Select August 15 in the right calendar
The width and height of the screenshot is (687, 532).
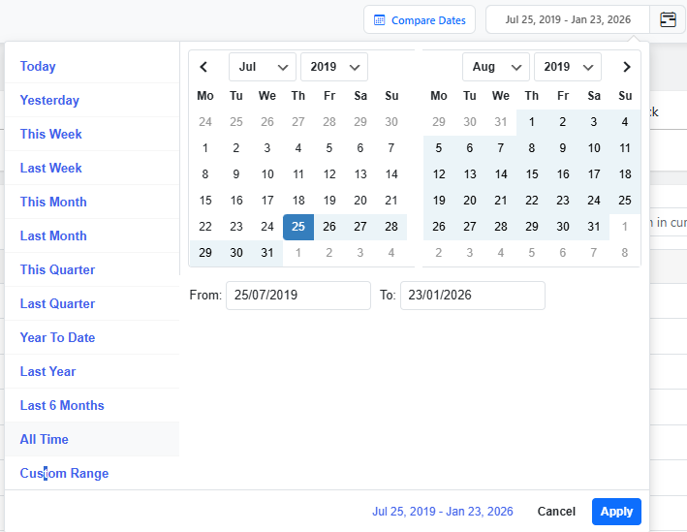click(532, 174)
